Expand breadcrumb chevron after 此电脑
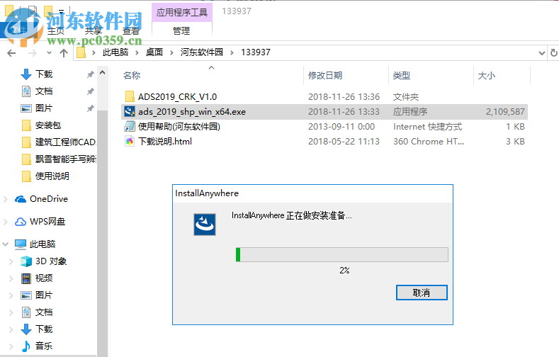 pos(137,52)
